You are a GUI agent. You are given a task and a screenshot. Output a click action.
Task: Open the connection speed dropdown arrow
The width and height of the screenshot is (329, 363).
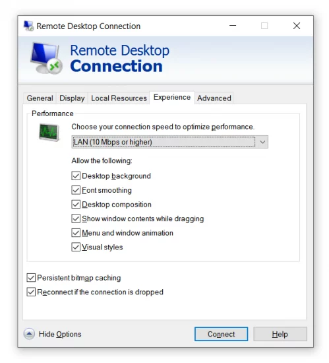pos(262,142)
